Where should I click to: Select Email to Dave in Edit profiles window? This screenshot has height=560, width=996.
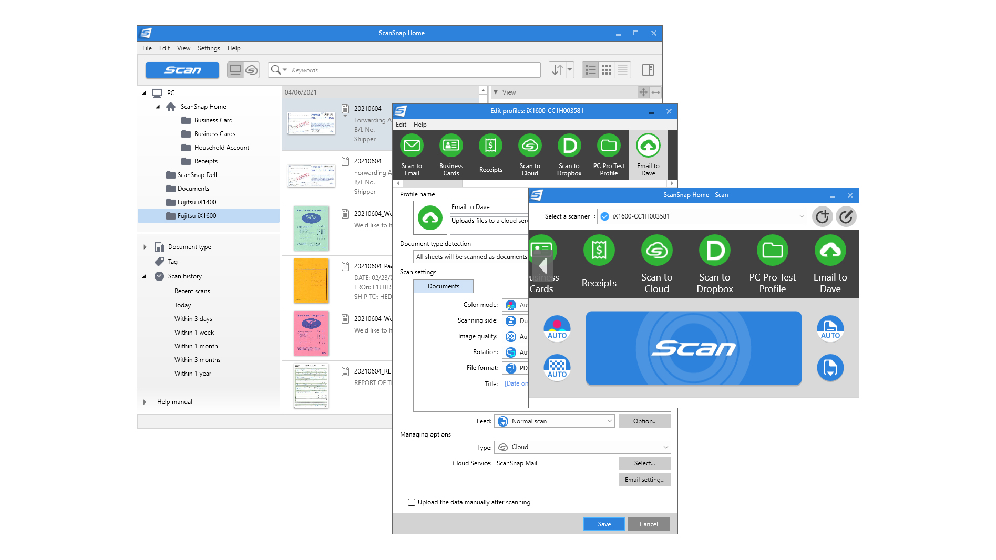tap(648, 154)
